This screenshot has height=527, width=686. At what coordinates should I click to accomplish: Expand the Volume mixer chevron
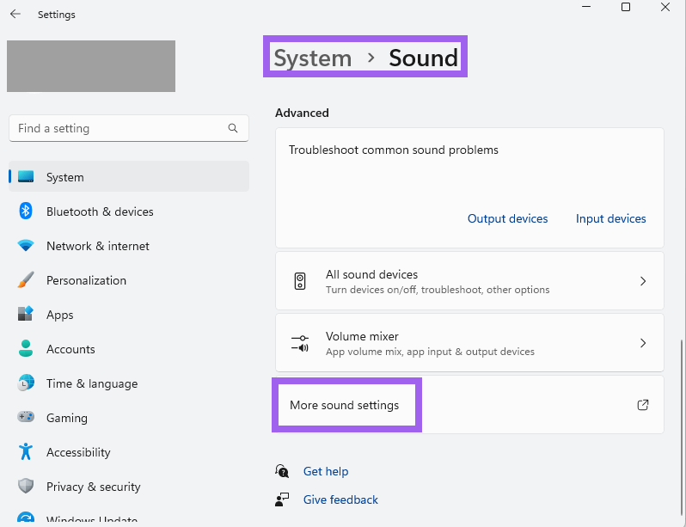point(642,343)
